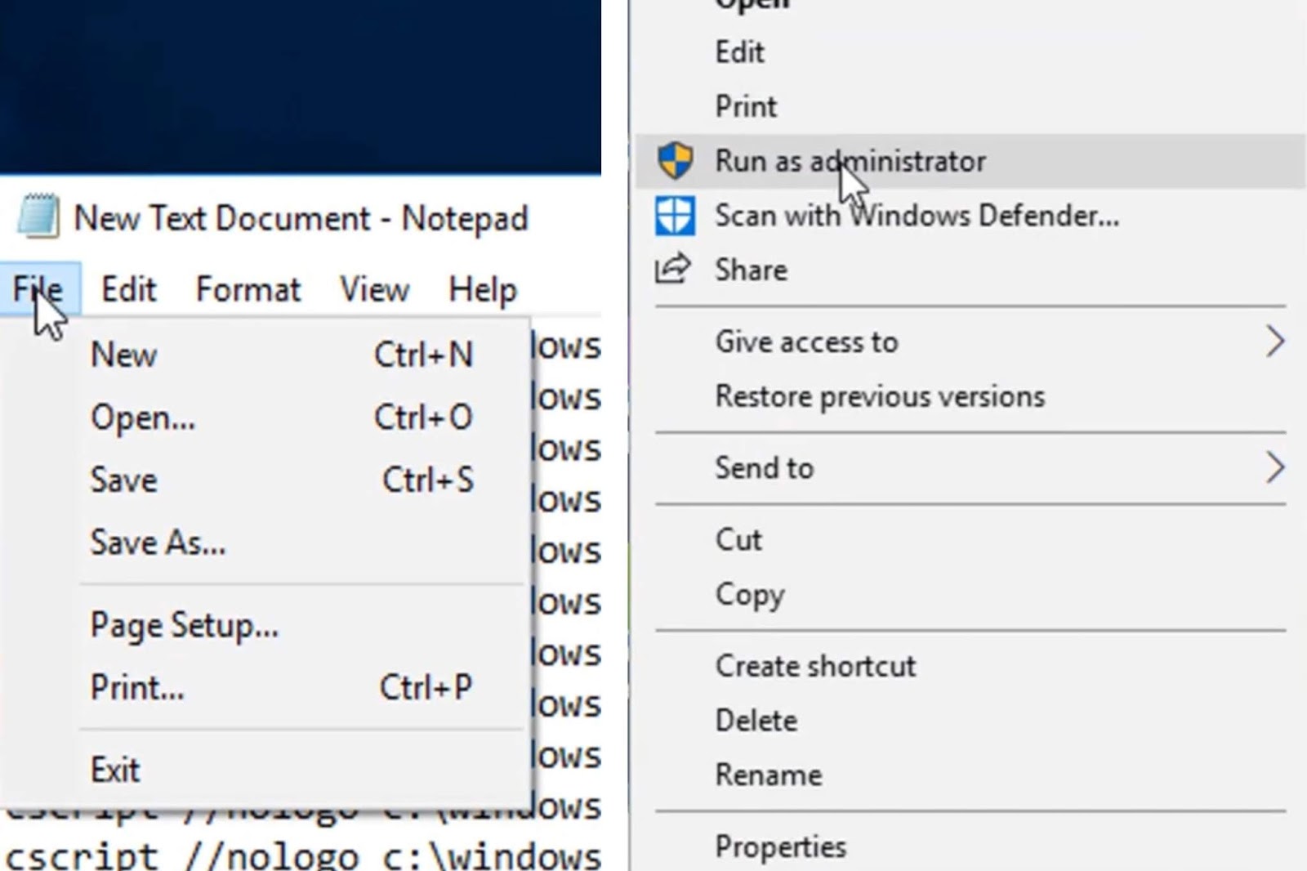Viewport: 1307px width, 871px height.
Task: Click the Notepad icon in the title bar
Action: [38, 217]
